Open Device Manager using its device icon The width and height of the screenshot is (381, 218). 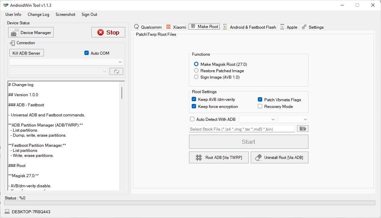click(x=15, y=32)
